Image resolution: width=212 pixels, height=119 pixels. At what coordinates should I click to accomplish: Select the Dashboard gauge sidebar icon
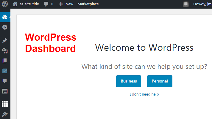[x=5, y=17]
